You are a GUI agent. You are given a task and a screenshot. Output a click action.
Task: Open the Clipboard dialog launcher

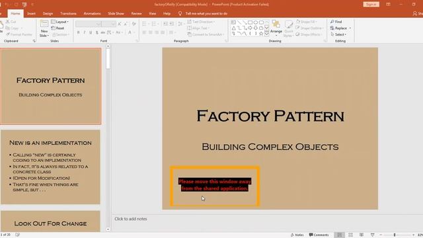tap(34, 41)
